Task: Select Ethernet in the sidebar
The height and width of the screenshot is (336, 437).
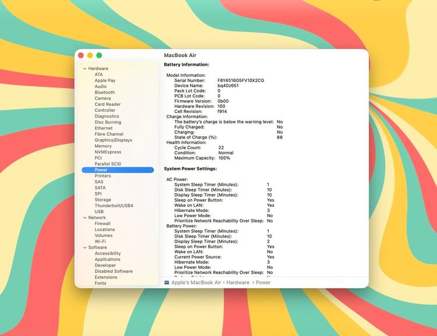Action: [103, 128]
